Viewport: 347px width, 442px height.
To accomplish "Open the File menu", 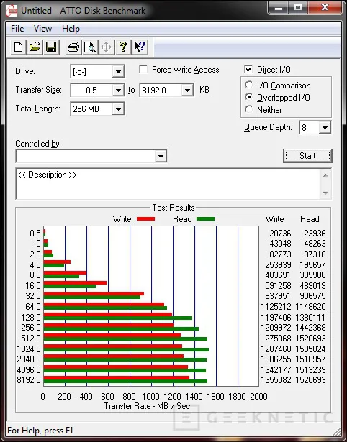I will coord(17,29).
